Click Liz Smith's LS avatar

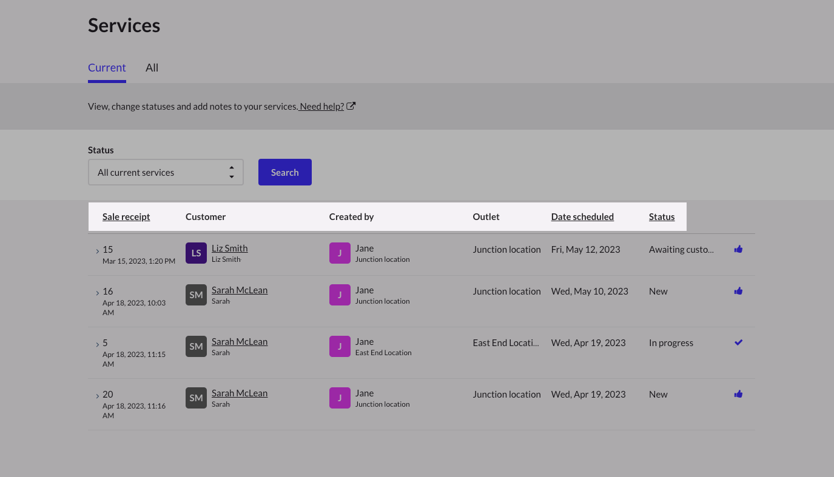click(196, 253)
